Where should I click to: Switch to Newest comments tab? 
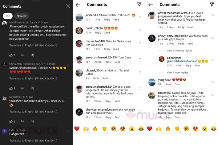pos(21,16)
